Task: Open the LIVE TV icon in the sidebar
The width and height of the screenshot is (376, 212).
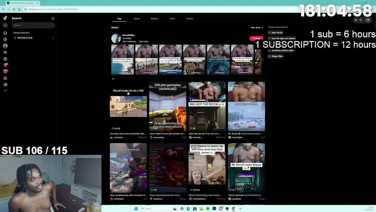Action: [5, 59]
